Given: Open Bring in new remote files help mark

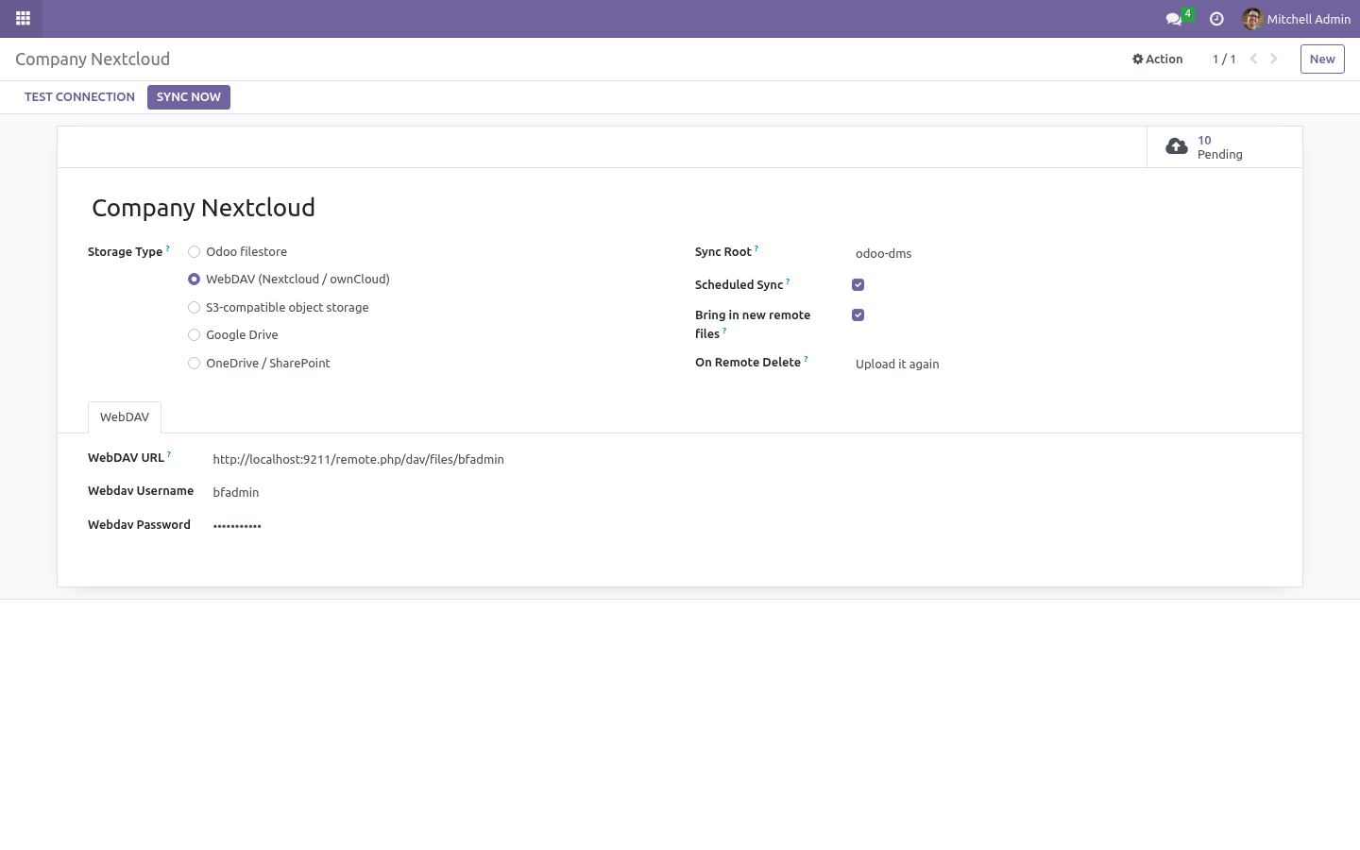Looking at the screenshot, I should coord(724,331).
